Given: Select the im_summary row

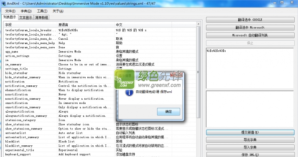Looking at the screenshot, I should [100, 64].
